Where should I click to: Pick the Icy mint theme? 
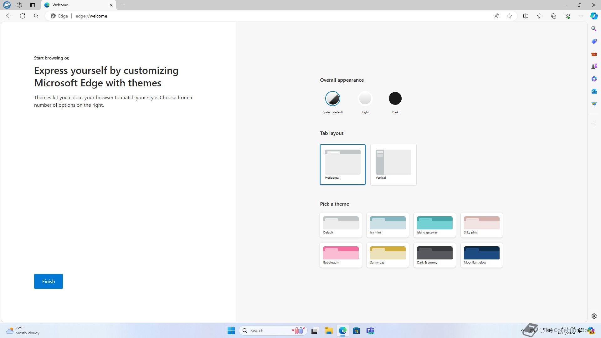(x=388, y=225)
